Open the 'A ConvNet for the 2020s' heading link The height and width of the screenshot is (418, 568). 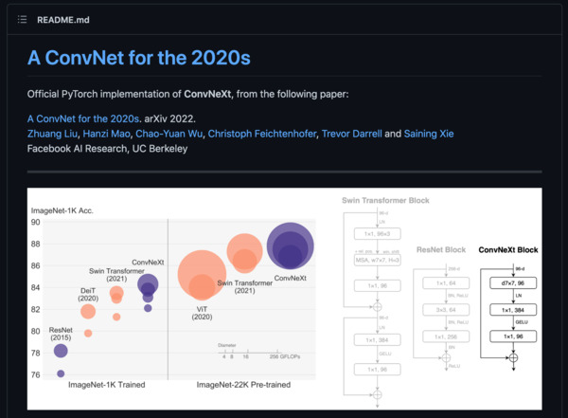[139, 58]
